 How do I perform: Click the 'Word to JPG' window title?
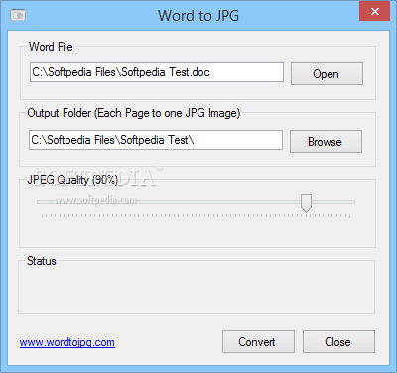point(198,15)
